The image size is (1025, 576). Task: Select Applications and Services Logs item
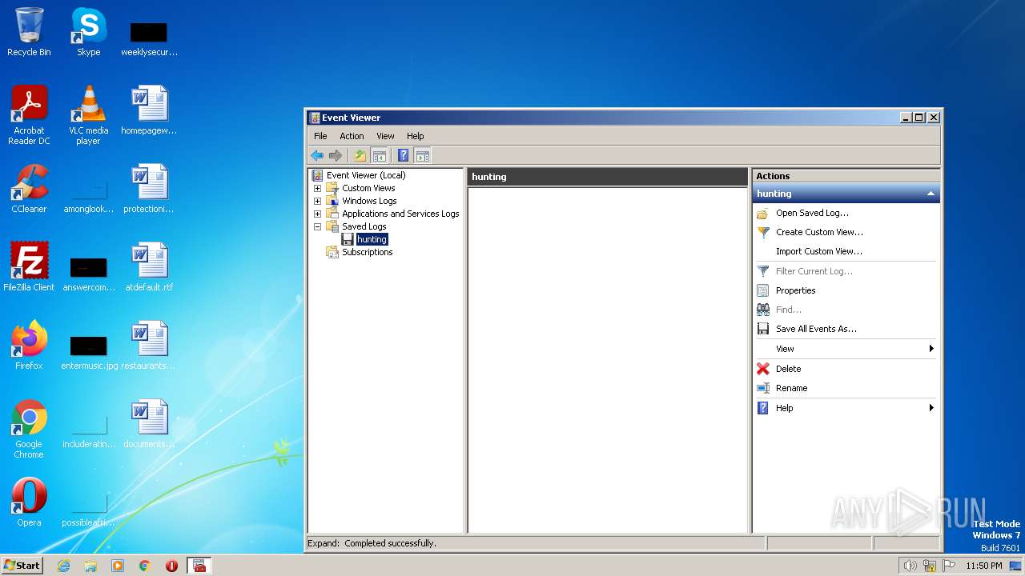400,214
